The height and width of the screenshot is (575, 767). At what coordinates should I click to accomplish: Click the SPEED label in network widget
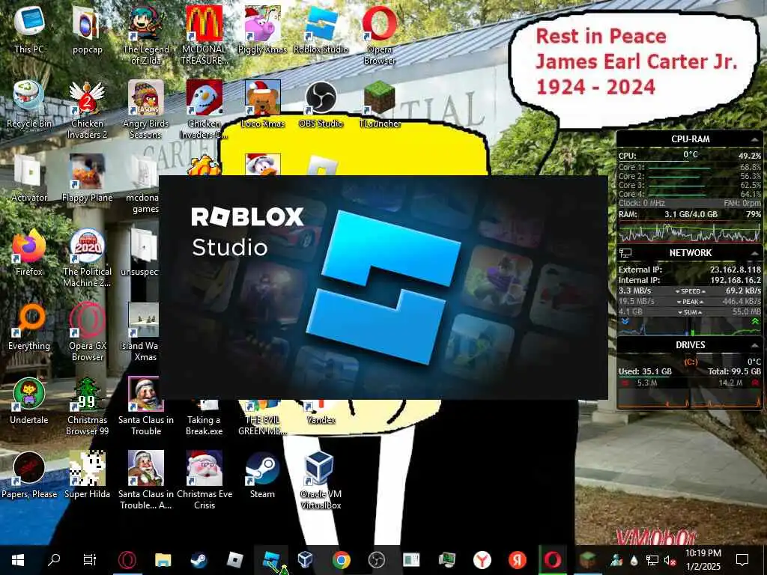(x=690, y=291)
